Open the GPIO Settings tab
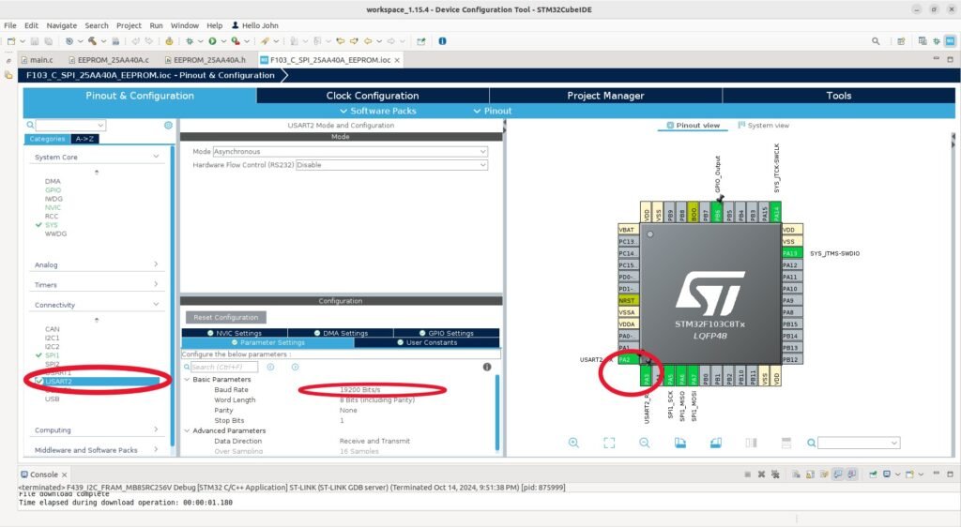The height and width of the screenshot is (527, 961). 447,333
